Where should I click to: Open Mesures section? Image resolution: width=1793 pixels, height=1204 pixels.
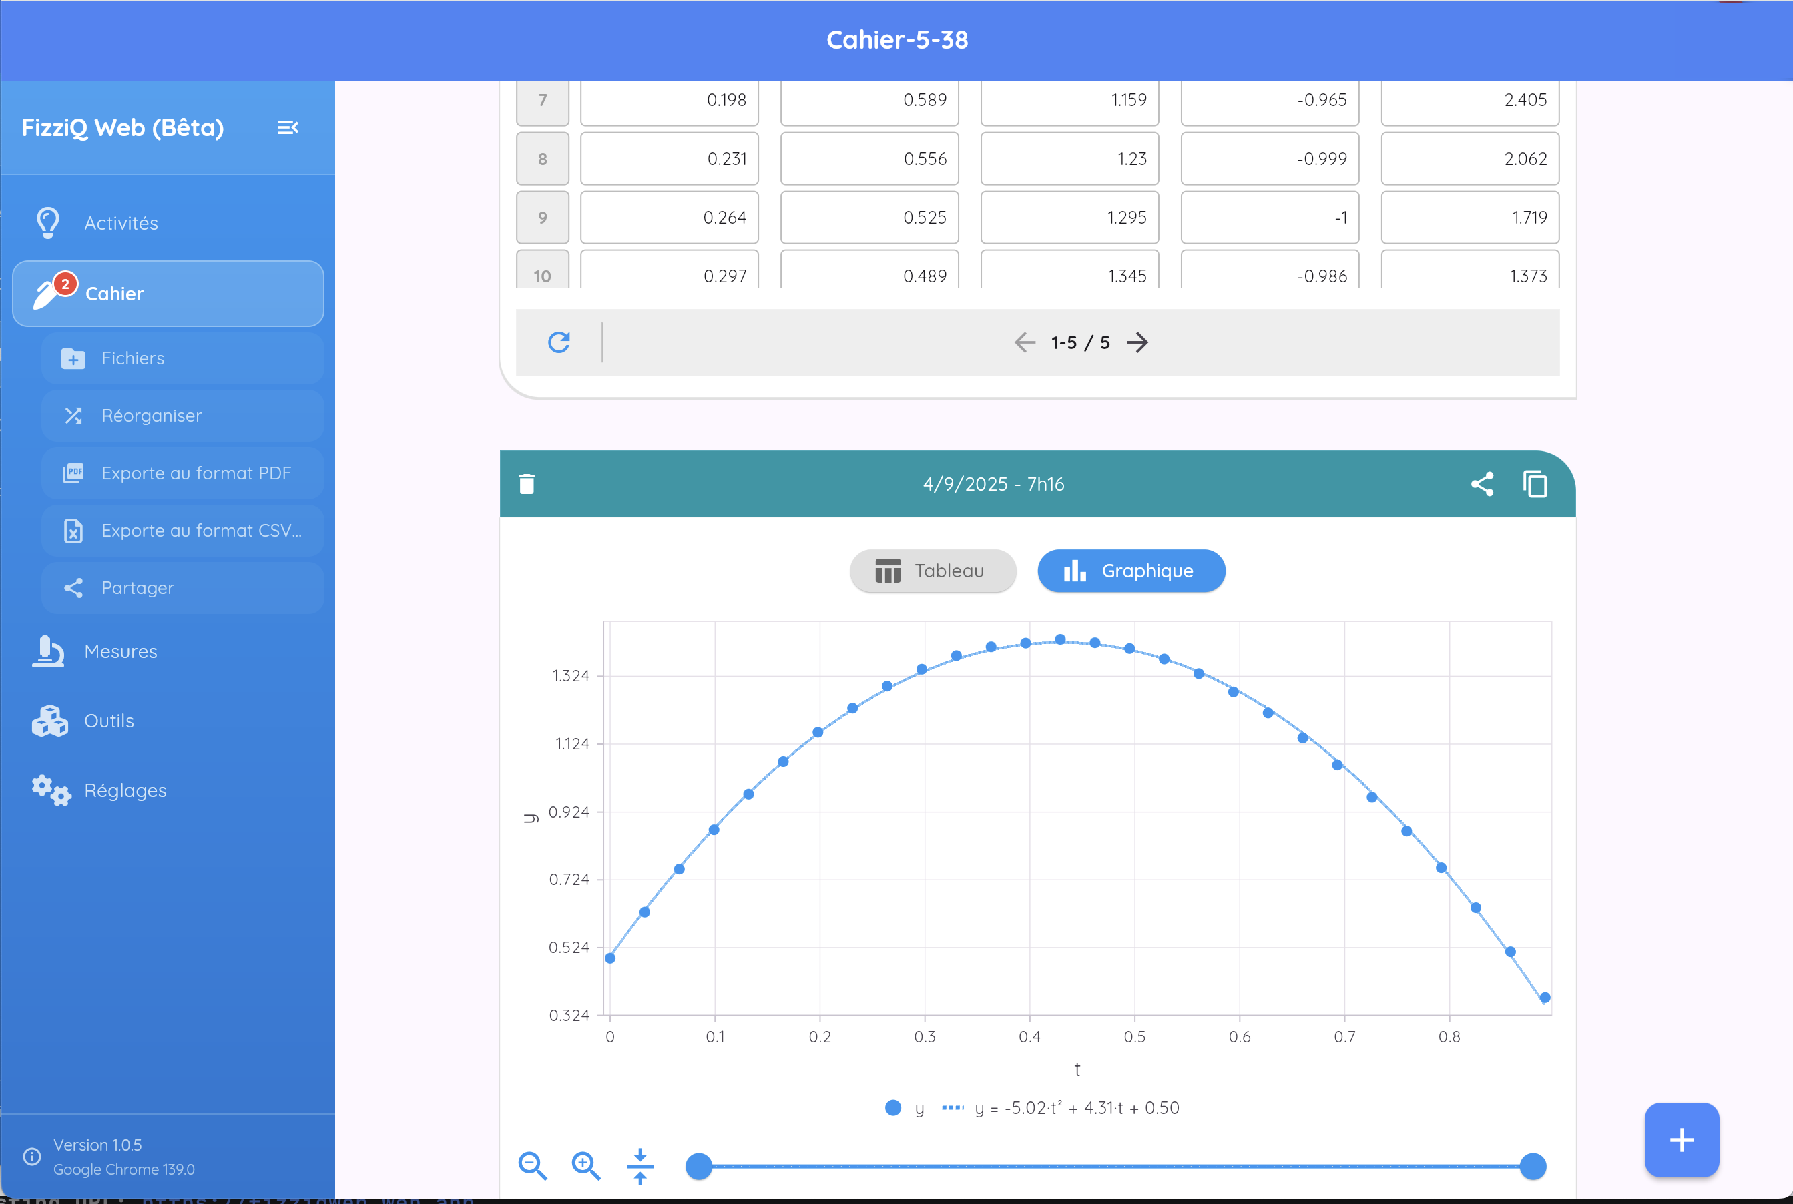click(x=168, y=651)
